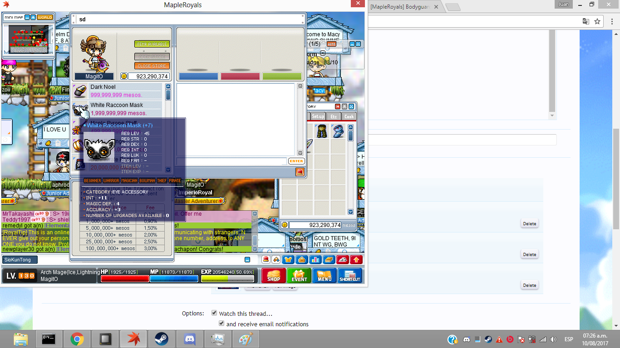
Task: Toggle the AUTO button in quest helper
Action: pos(331,44)
